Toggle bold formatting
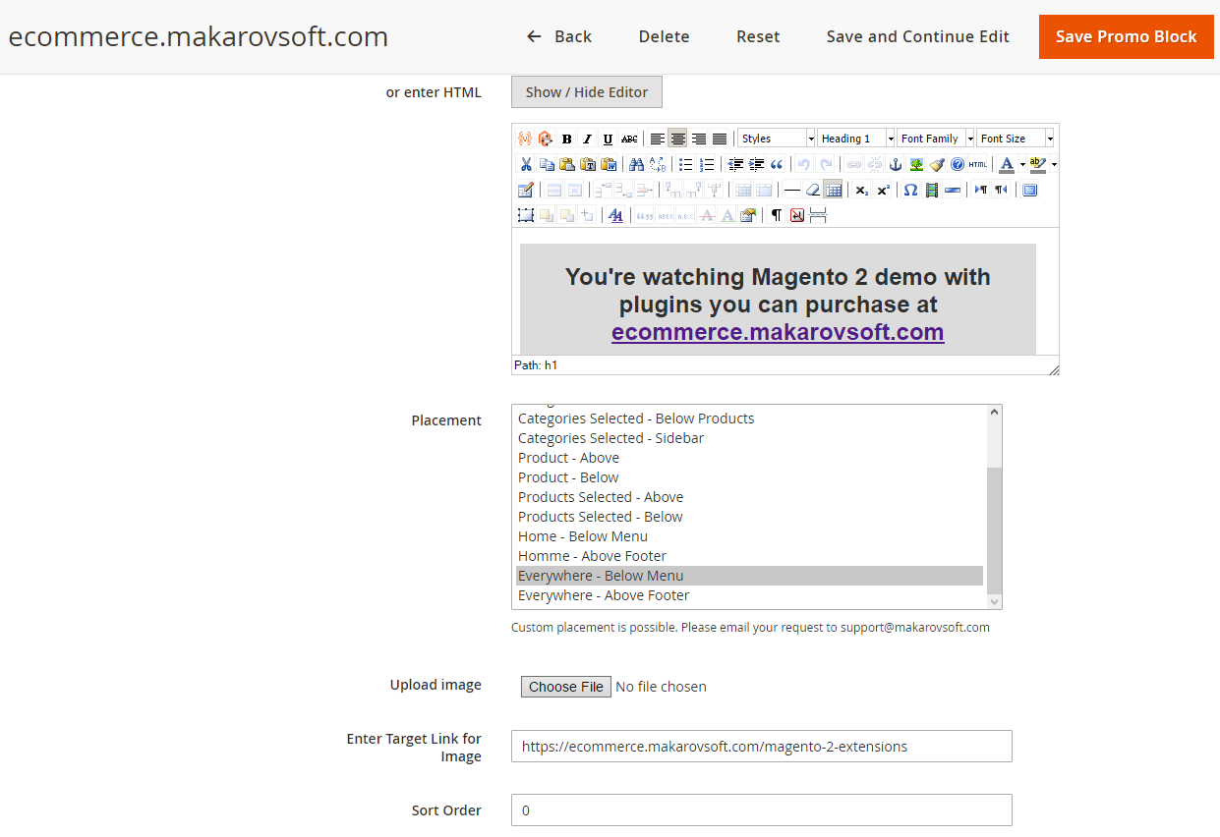Image resolution: width=1220 pixels, height=837 pixels. pos(566,139)
